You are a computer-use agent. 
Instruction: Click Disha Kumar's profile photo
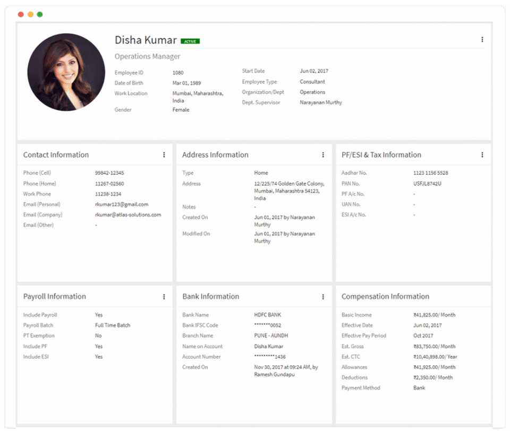[66, 72]
